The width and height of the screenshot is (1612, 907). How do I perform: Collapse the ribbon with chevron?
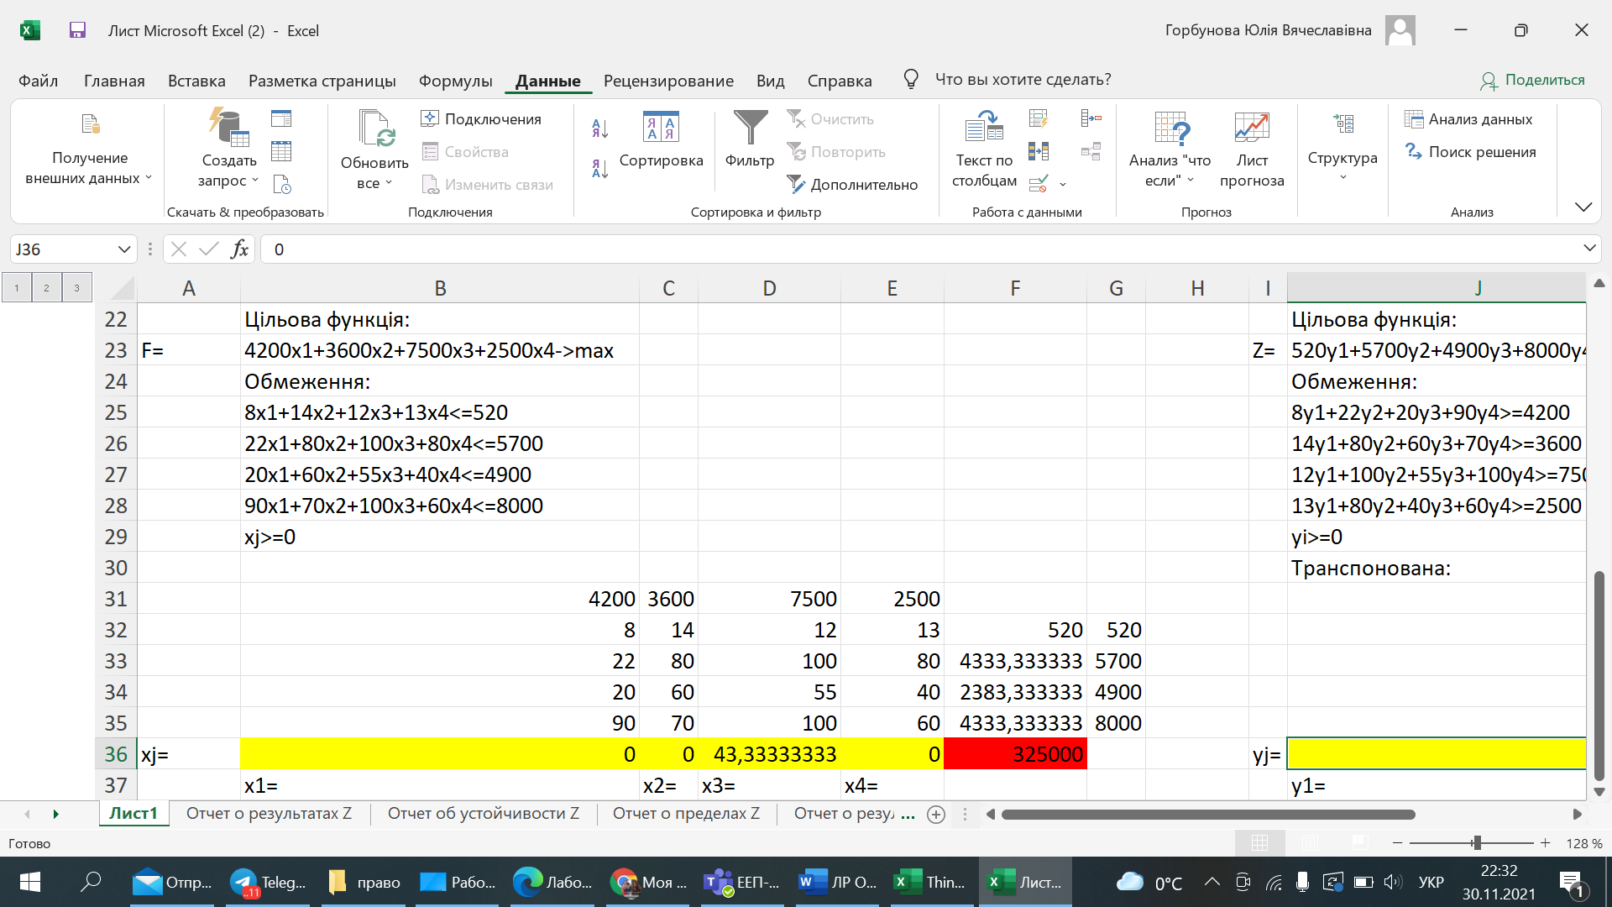(1583, 207)
